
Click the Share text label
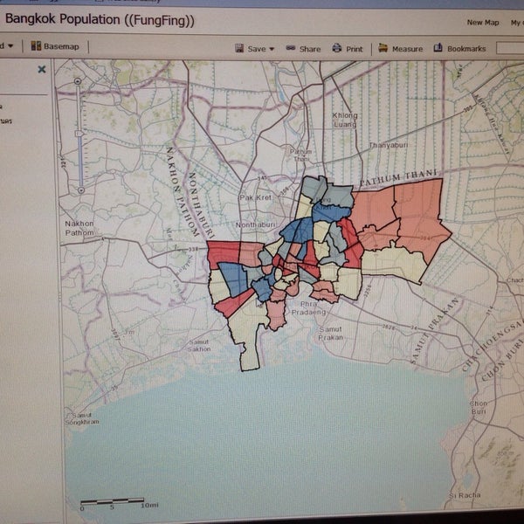click(x=310, y=50)
